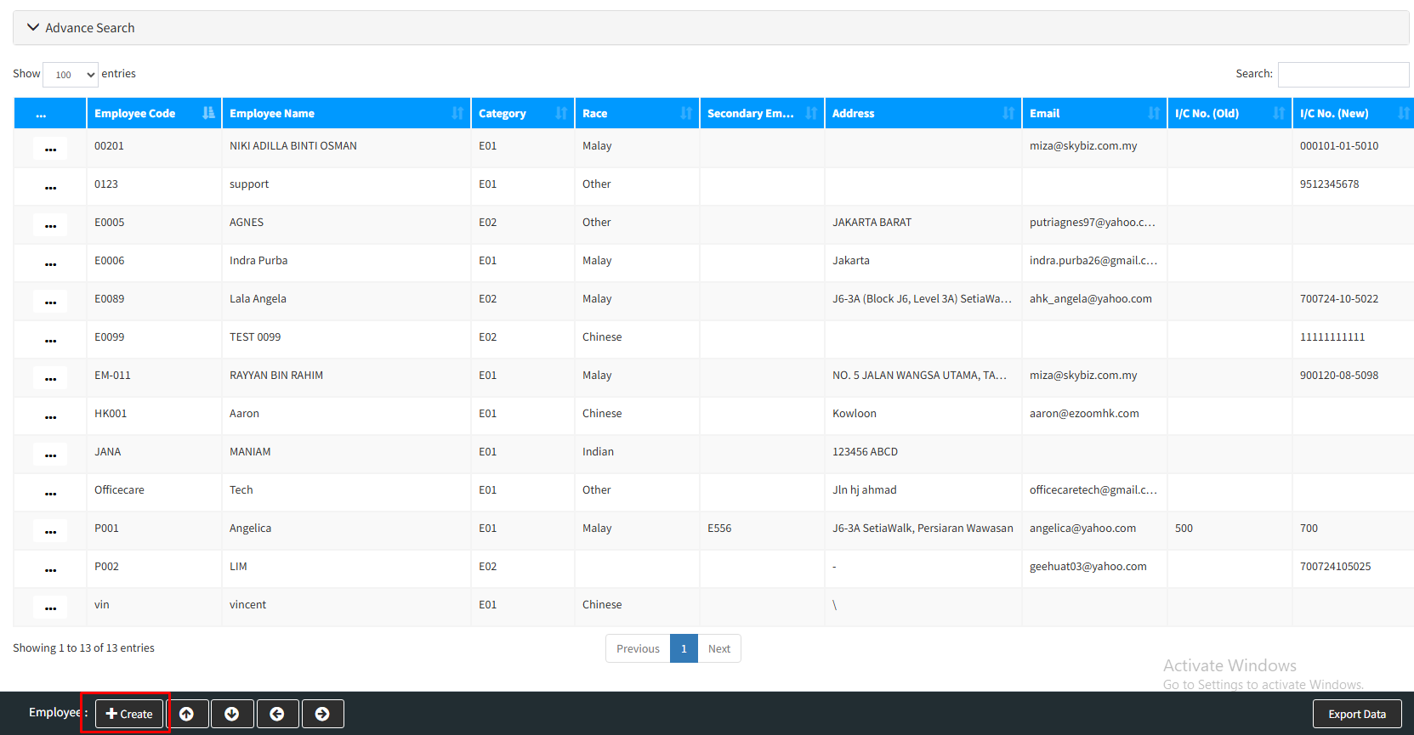Image resolution: width=1414 pixels, height=735 pixels.
Task: Click the down arrow navigation button
Action: click(232, 714)
